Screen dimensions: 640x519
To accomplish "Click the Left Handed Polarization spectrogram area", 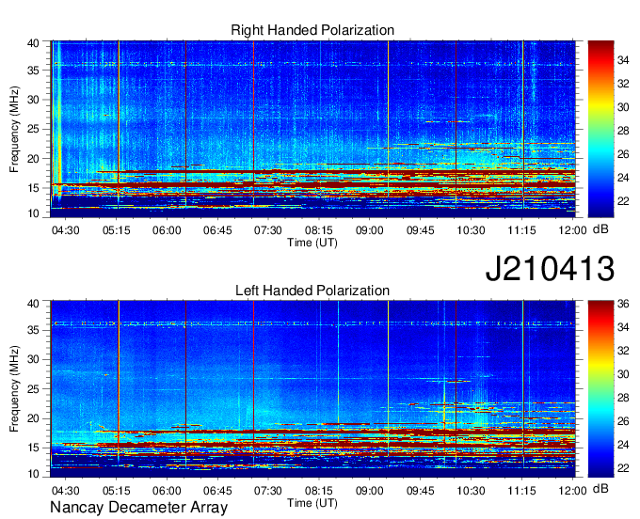I will [x=312, y=389].
